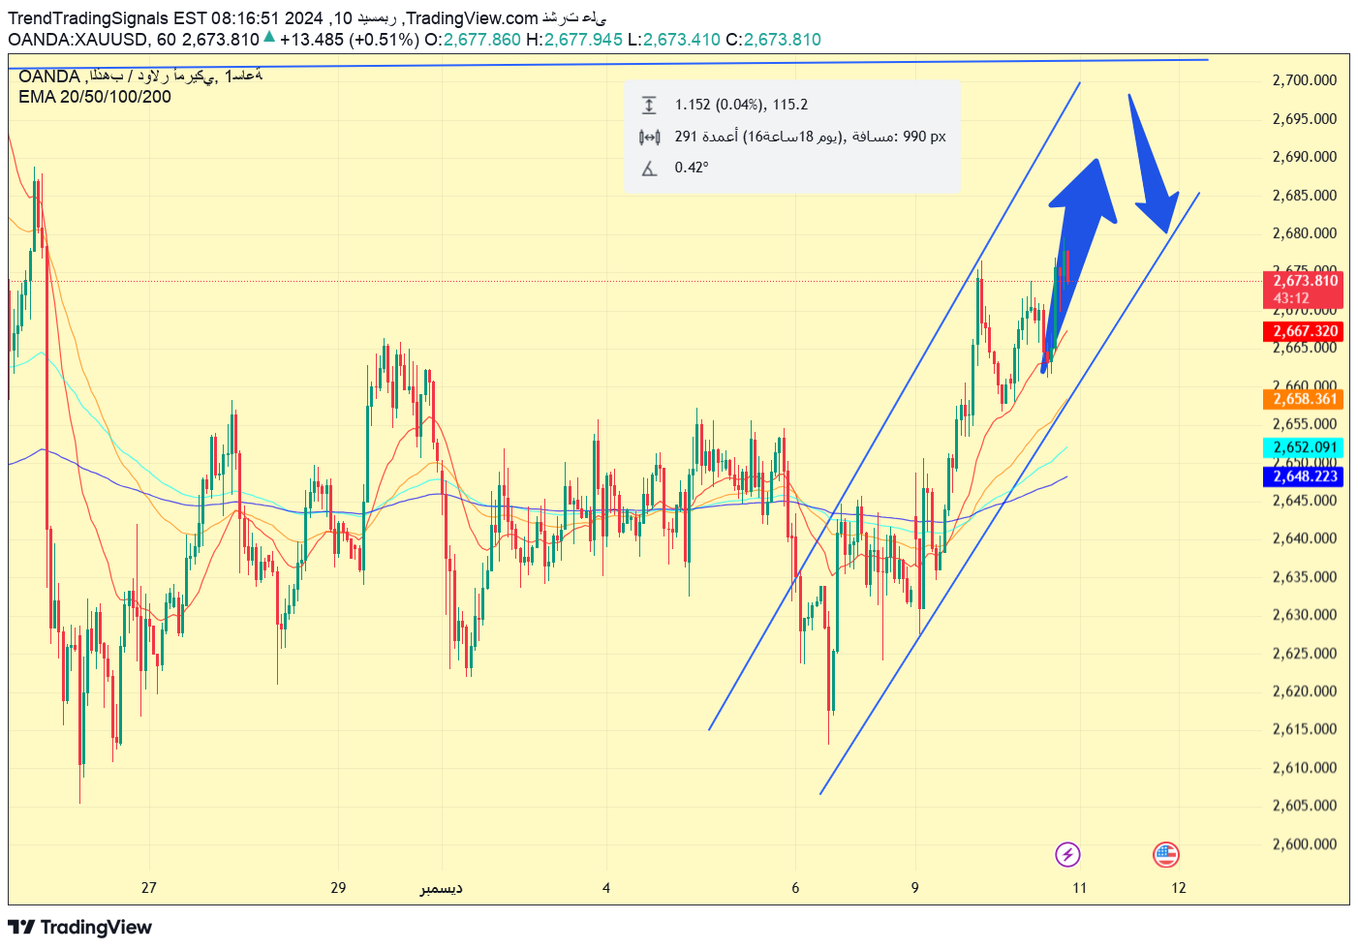Click the 2,680.000 price axis label
The height and width of the screenshot is (950, 1358).
pos(1304,233)
